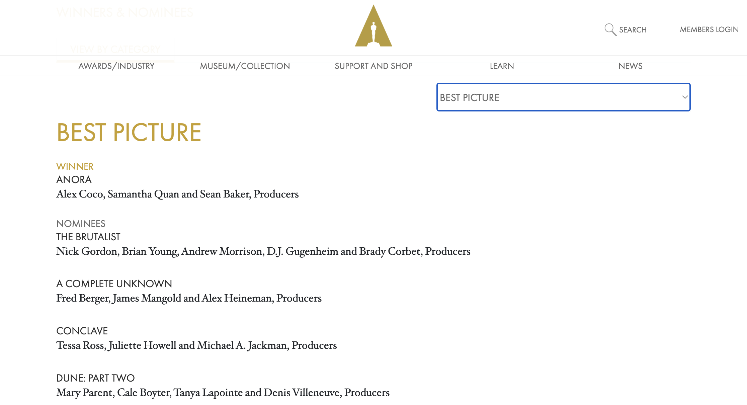Click the NOMINEES label
This screenshot has height=405, width=747.
pyautogui.click(x=81, y=224)
